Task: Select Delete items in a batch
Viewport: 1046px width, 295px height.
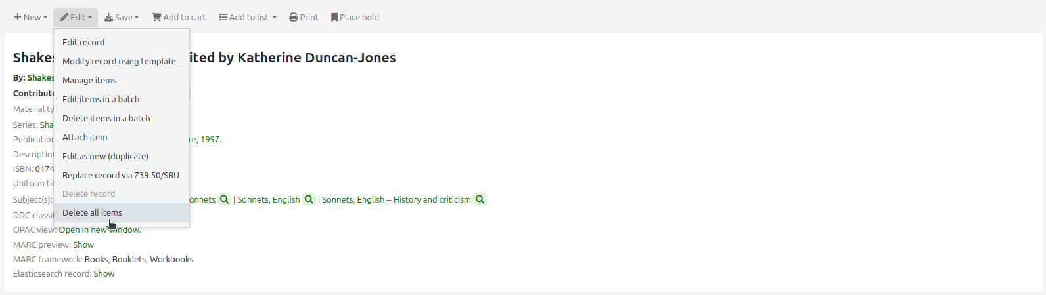Action: pos(106,118)
